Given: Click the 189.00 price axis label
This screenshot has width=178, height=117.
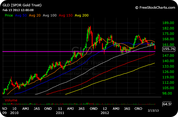Looking at the screenshot, I should 168,23.
